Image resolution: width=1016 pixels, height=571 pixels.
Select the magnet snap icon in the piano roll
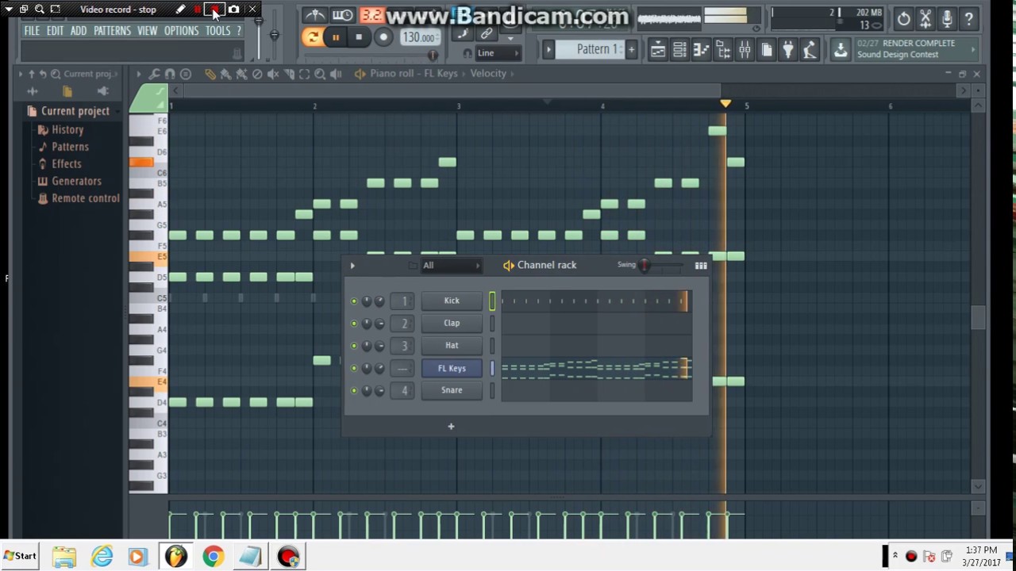[x=170, y=74]
